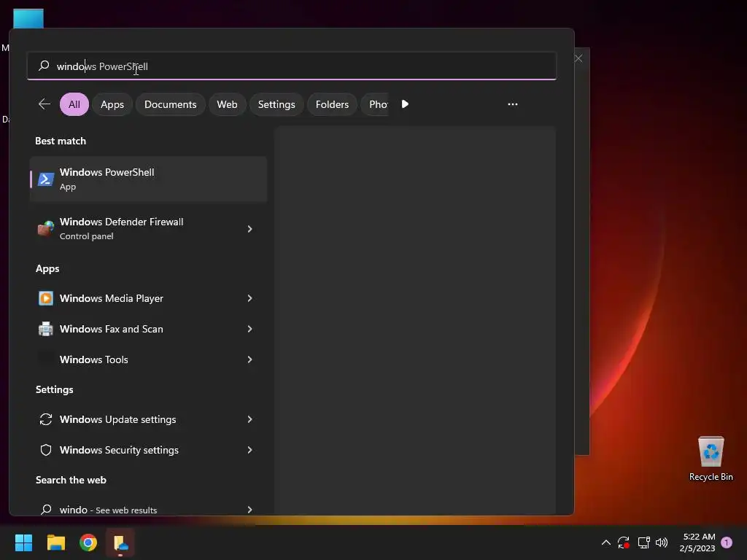Show more filter tabs with play arrow

405,104
